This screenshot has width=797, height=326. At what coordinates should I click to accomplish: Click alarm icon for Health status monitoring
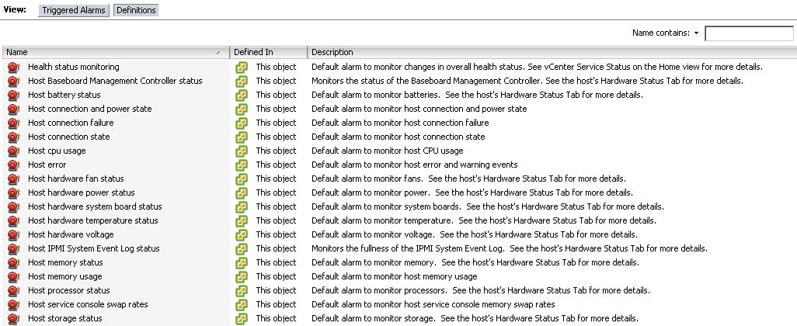pyautogui.click(x=14, y=67)
